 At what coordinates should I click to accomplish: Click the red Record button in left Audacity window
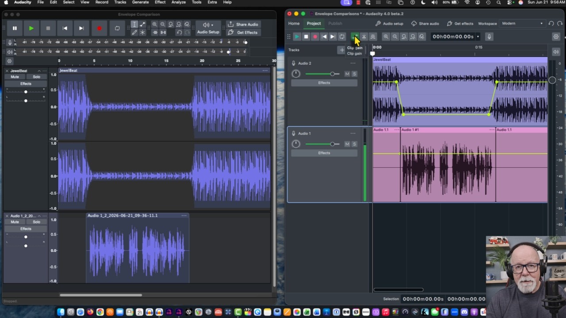click(99, 28)
